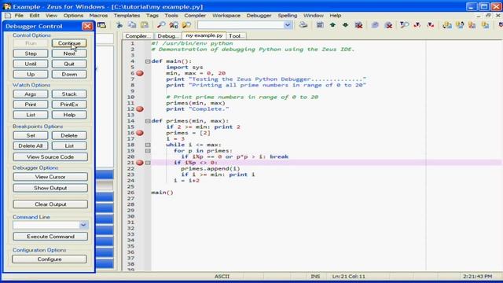
Task: Click the printer icon in toolbar
Action: [303, 25]
